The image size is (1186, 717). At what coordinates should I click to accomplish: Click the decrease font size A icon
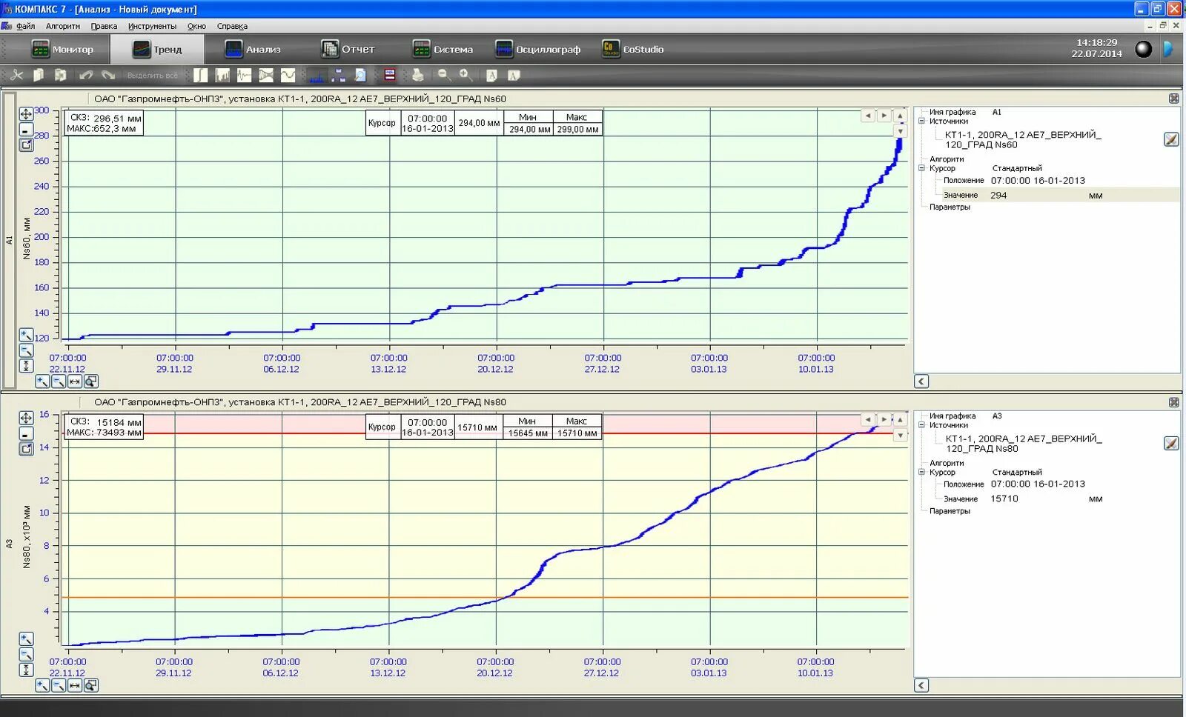tap(491, 75)
